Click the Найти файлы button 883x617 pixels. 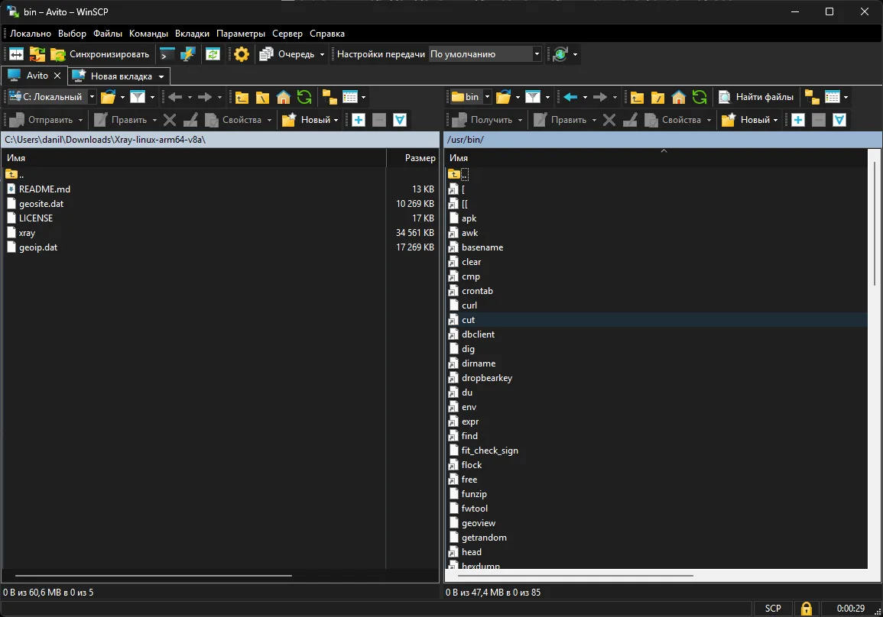tap(757, 97)
